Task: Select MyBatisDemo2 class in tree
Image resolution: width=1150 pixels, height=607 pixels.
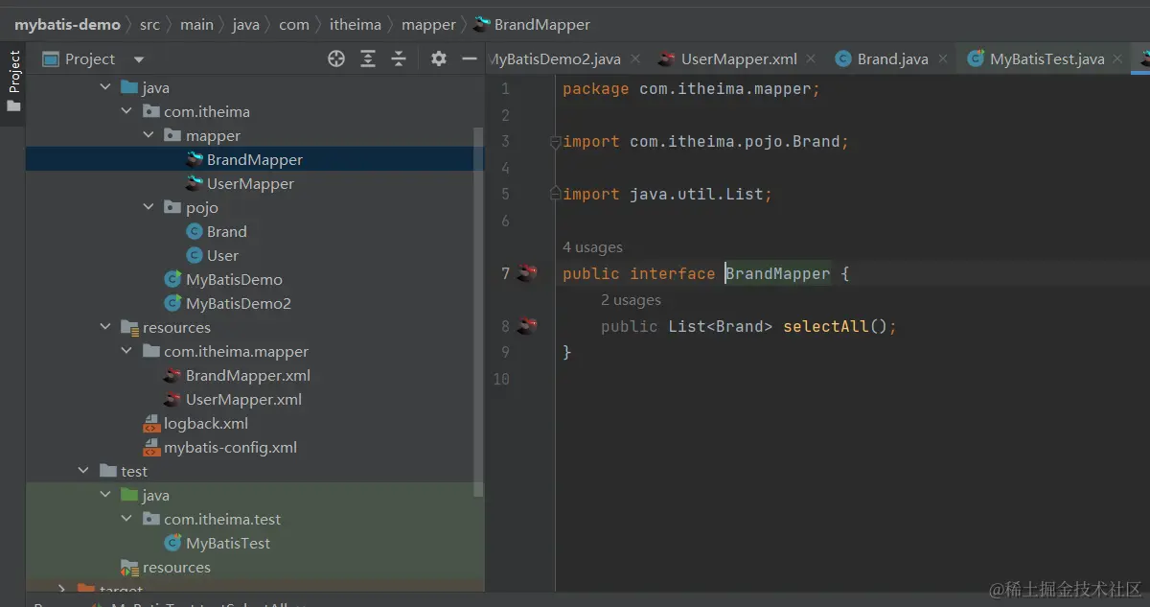Action: [238, 303]
